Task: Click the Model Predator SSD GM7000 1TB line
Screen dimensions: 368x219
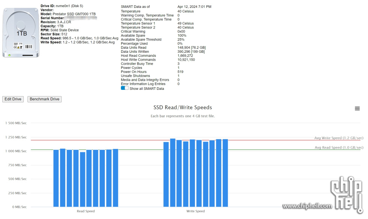Action: coord(68,14)
